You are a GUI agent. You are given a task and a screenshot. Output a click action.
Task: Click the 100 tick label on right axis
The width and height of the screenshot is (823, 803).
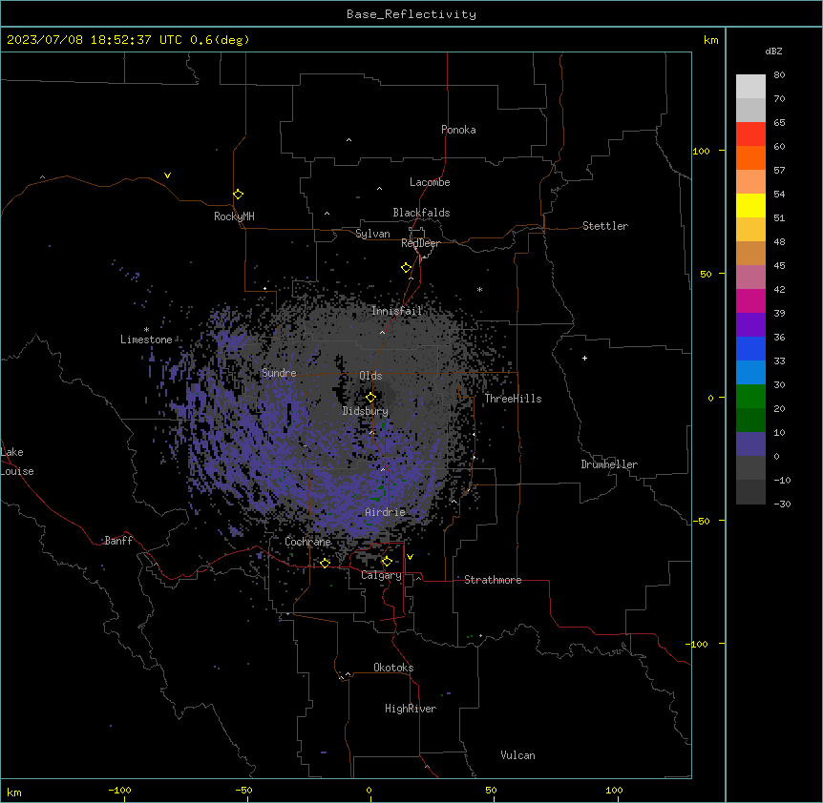point(701,151)
